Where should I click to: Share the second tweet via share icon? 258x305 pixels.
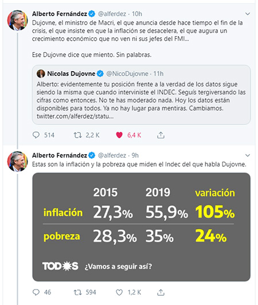point(161,292)
